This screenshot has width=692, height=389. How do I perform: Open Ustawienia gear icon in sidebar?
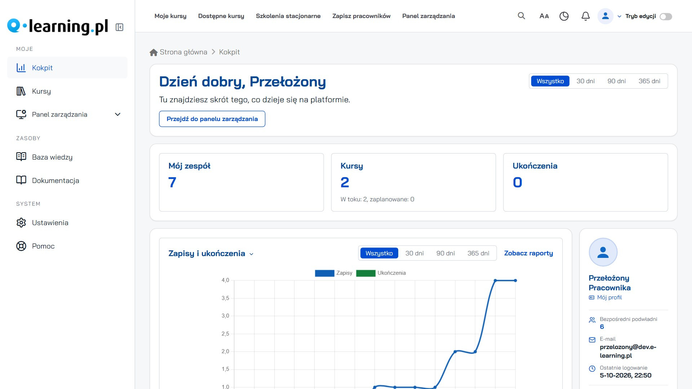pyautogui.click(x=21, y=223)
